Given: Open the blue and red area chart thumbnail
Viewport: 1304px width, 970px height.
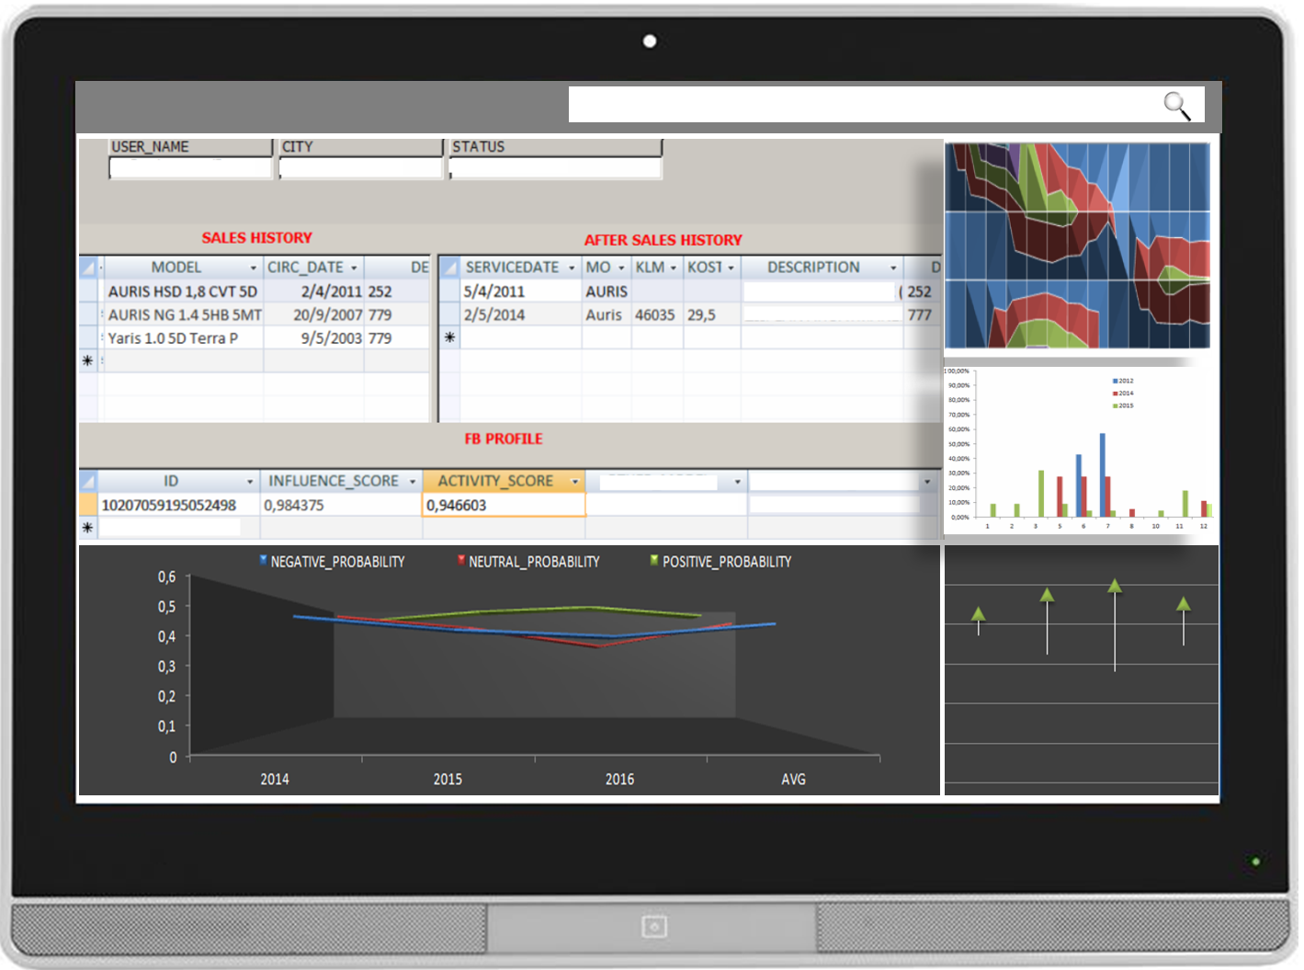Looking at the screenshot, I should 1078,245.
